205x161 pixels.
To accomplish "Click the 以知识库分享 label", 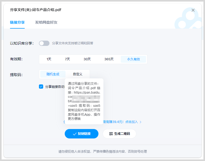I will (x=22, y=43).
